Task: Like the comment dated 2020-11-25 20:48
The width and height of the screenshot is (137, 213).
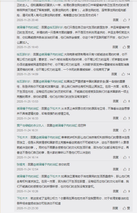Action: point(125,20)
